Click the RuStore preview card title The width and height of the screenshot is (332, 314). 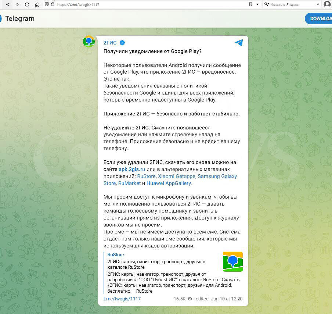(116, 255)
